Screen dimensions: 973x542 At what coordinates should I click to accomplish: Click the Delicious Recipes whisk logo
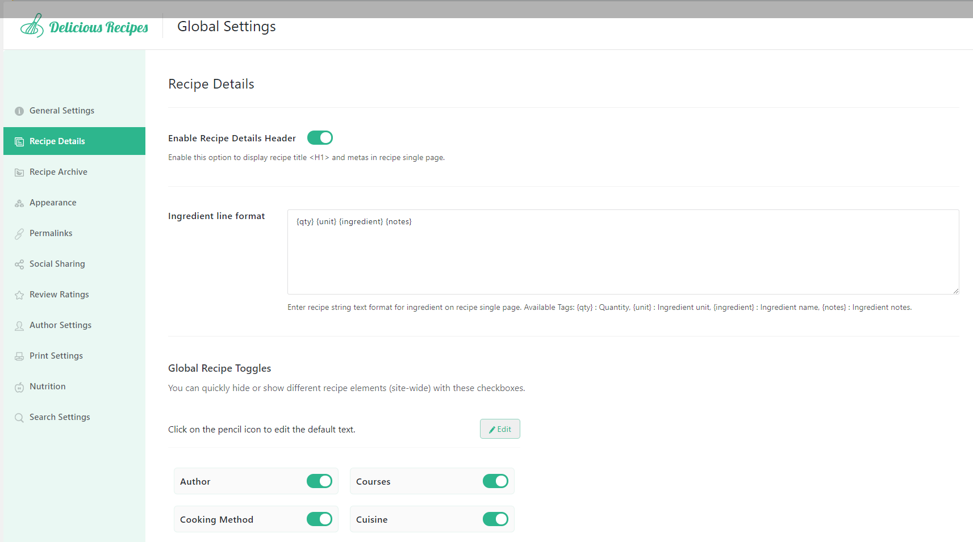(x=32, y=25)
